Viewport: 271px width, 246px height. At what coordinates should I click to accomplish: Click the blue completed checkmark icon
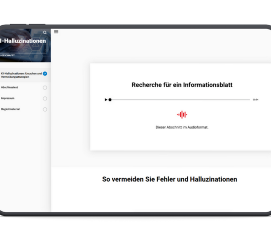click(45, 74)
